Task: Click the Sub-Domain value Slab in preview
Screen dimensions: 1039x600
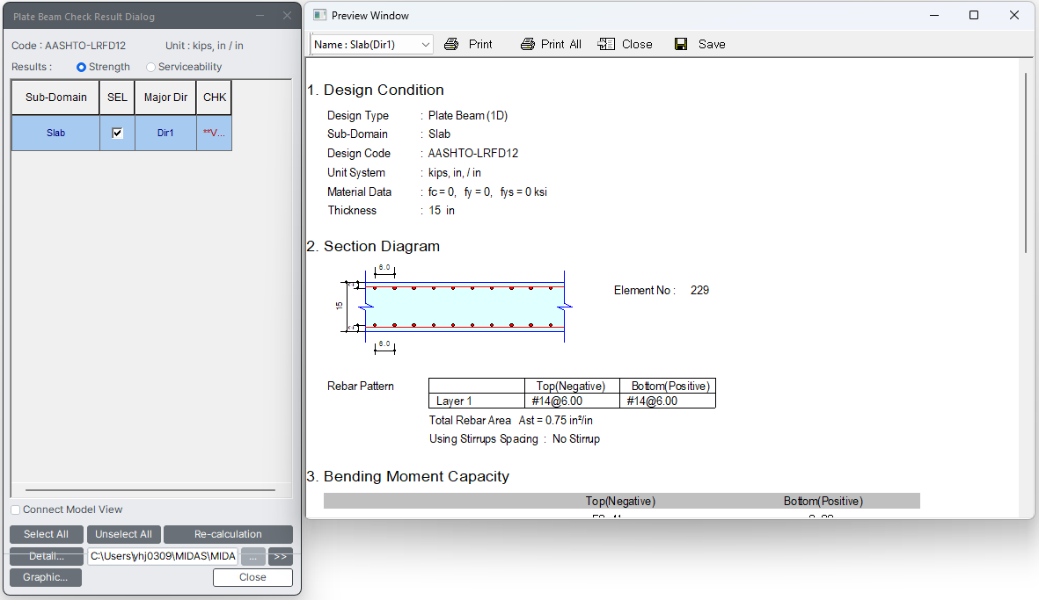Action: click(439, 134)
